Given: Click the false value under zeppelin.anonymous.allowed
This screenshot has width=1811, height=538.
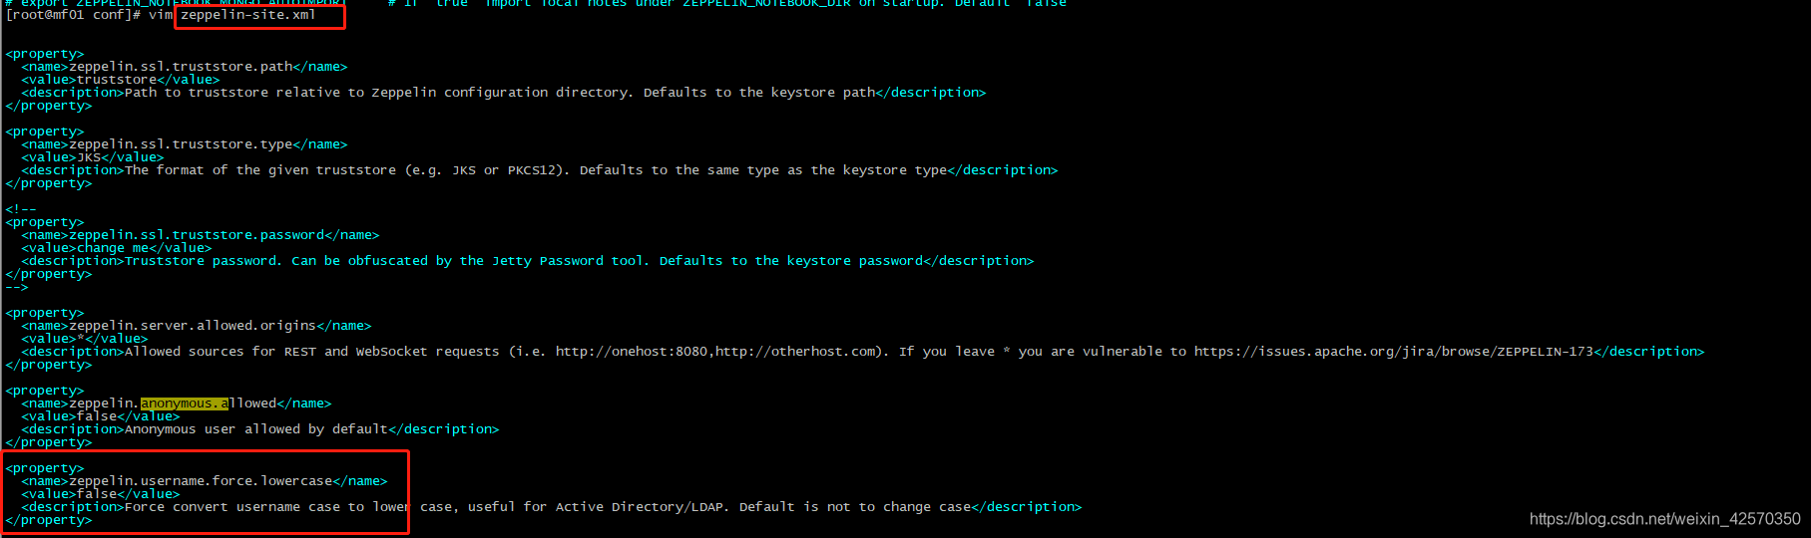Looking at the screenshot, I should 97,416.
